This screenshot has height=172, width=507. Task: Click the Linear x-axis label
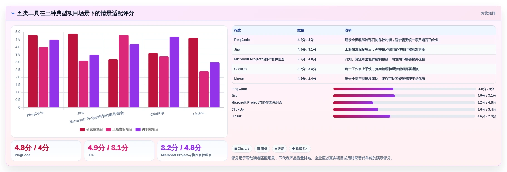pos(198,114)
